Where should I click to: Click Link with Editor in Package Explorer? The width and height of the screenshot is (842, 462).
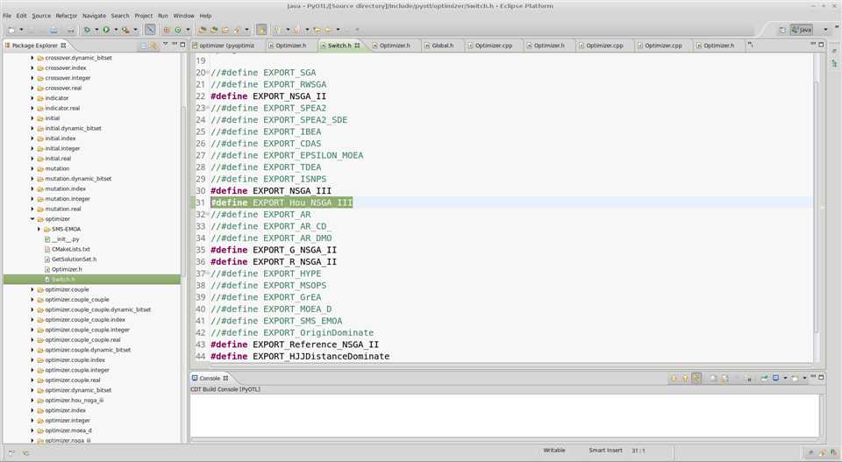tap(154, 46)
